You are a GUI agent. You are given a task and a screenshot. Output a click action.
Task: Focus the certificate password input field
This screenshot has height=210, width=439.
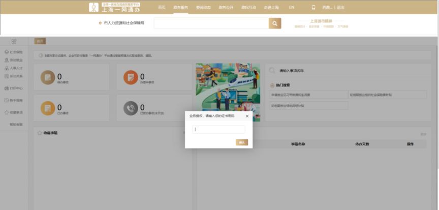click(x=218, y=129)
